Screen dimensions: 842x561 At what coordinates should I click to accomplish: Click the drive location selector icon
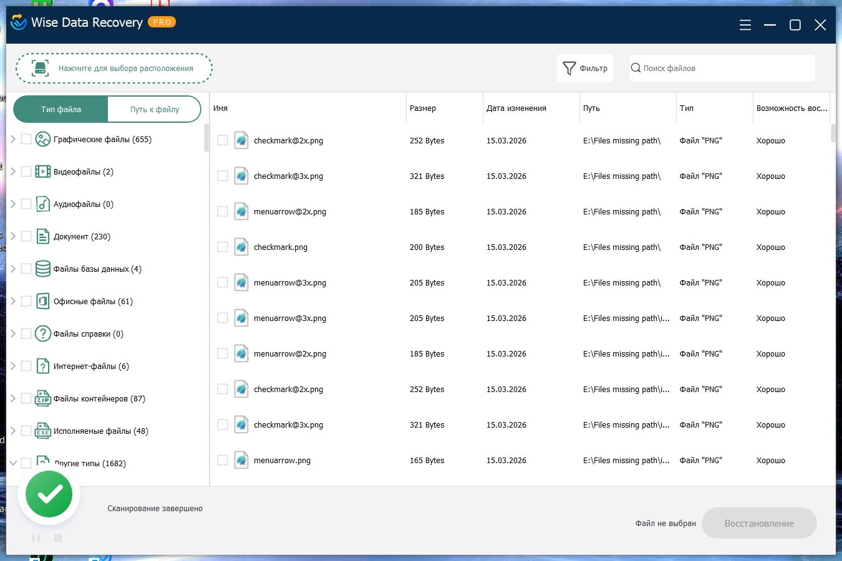click(x=41, y=69)
